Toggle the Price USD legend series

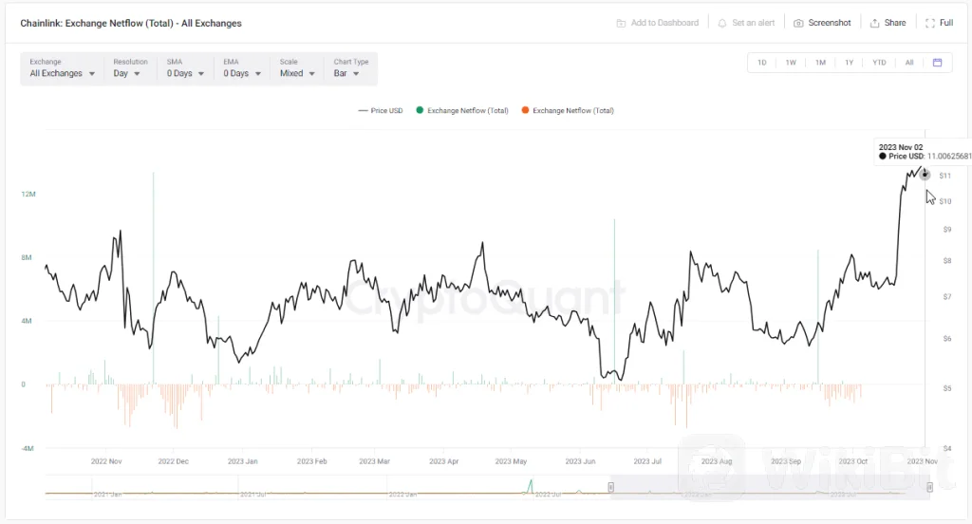pos(381,111)
